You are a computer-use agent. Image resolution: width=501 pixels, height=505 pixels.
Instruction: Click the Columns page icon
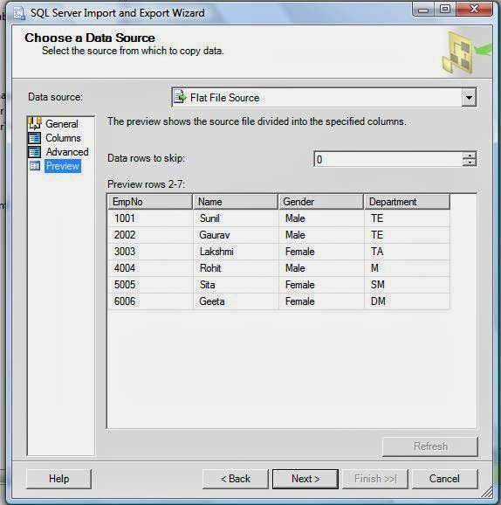point(35,138)
